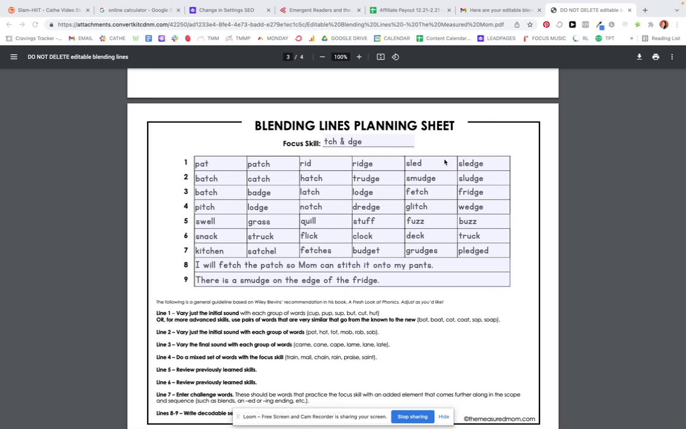
Task: Go back to previous page
Action: tap(9, 24)
